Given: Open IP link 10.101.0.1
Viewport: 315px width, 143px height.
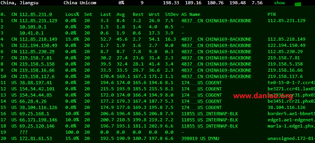Looking at the screenshot, I should point(33,27).
